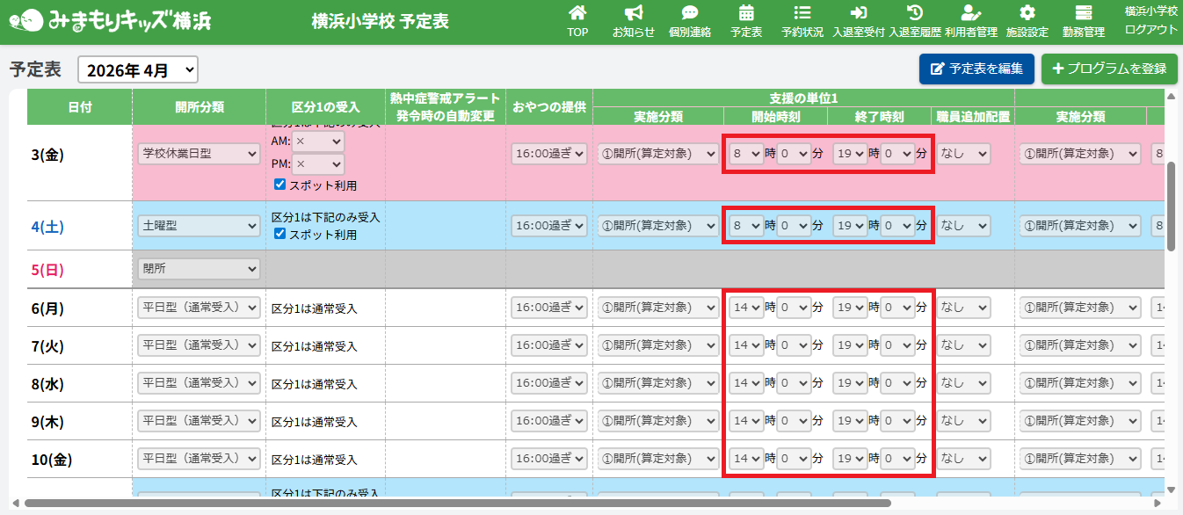The image size is (1183, 515).
Task: Open 個別連絡 speech bubble icon
Action: 690,13
